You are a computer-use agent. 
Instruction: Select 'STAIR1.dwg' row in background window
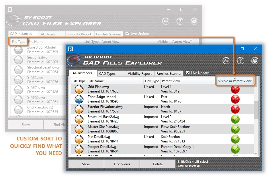pos(38,90)
